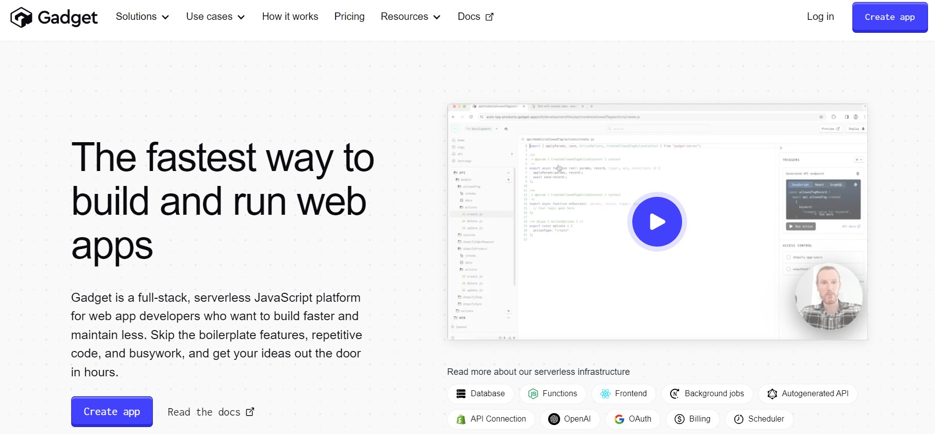The image size is (935, 434).
Task: Open the Billing chip
Action: [693, 419]
